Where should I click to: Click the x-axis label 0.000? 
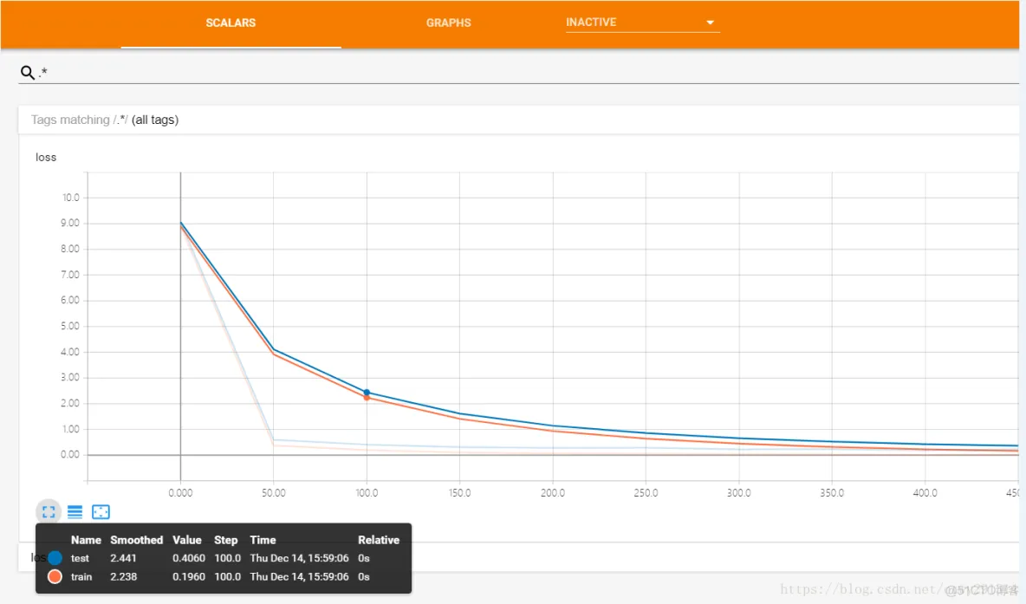[180, 493]
